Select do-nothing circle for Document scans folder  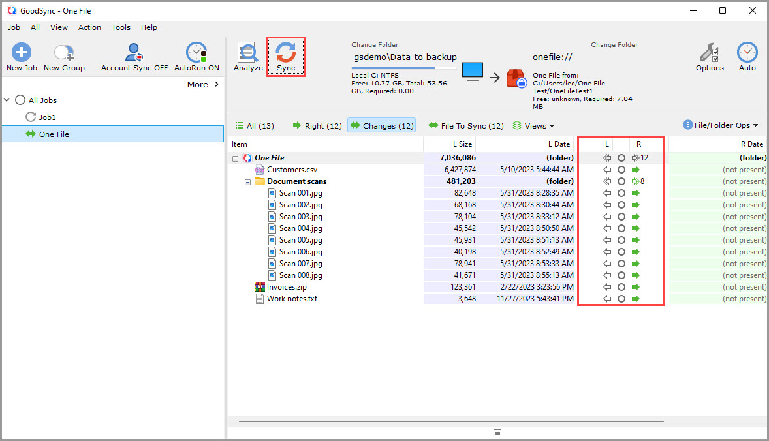[621, 181]
